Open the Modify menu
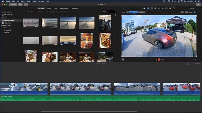Image resolution: width=202 pixels, height=113 pixels. (29, 1)
